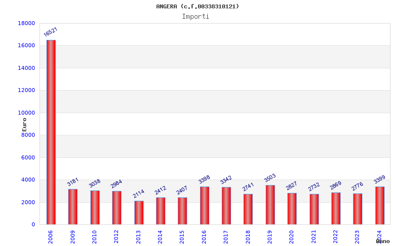The image size is (395, 246).
Task: Click the value label 2776
Action: [x=357, y=186]
